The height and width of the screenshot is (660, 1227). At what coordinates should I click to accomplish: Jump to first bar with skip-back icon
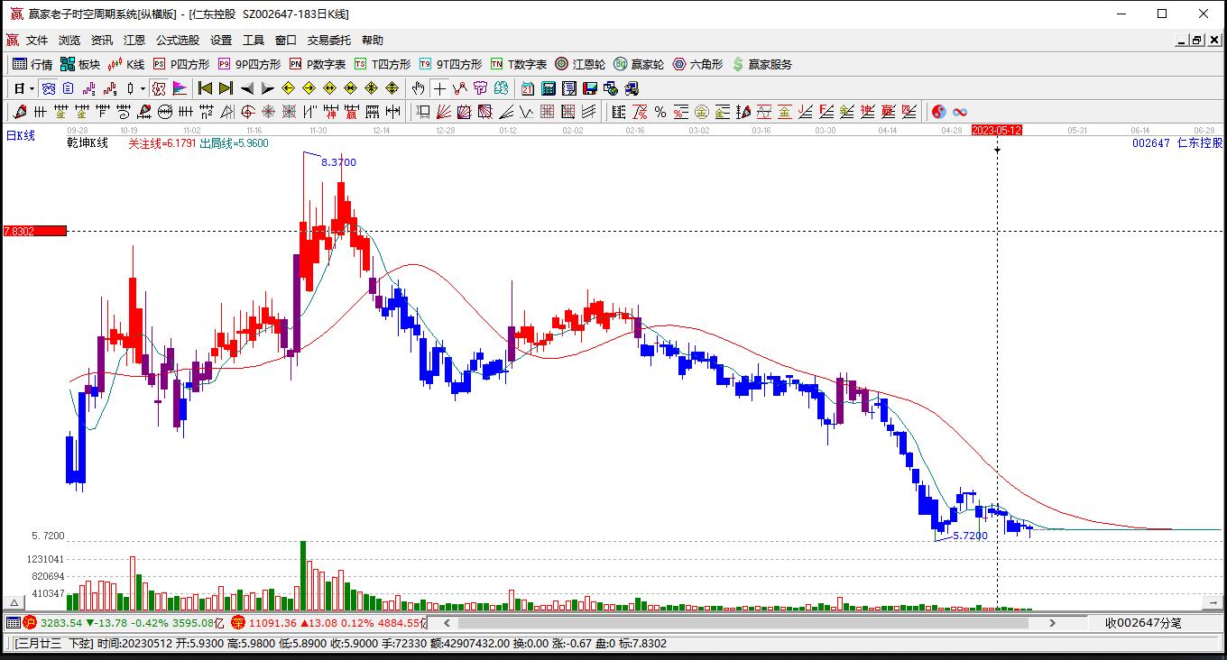pos(206,88)
